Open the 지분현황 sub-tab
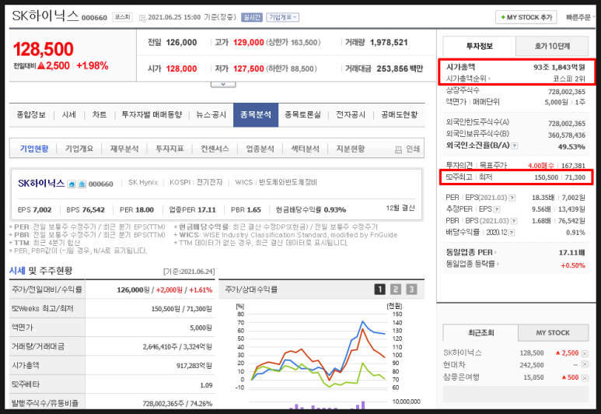 point(351,149)
